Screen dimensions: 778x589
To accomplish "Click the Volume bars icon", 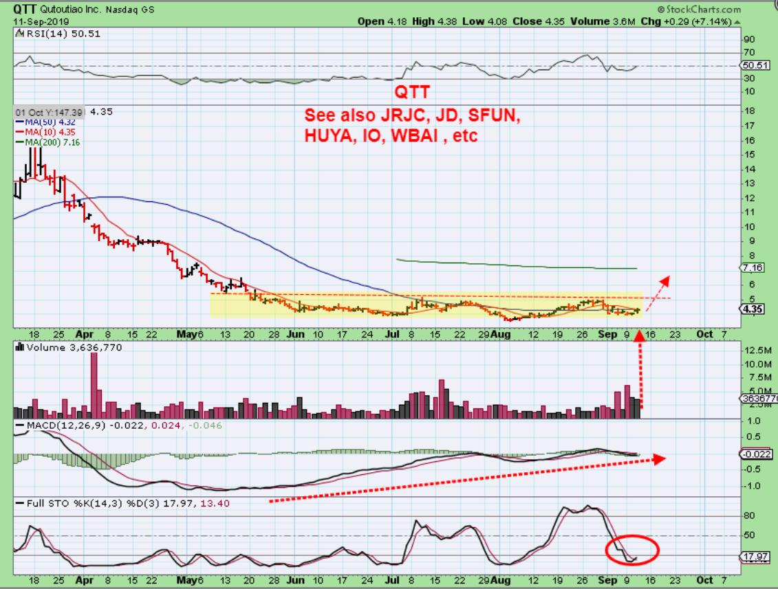I will click(x=20, y=347).
